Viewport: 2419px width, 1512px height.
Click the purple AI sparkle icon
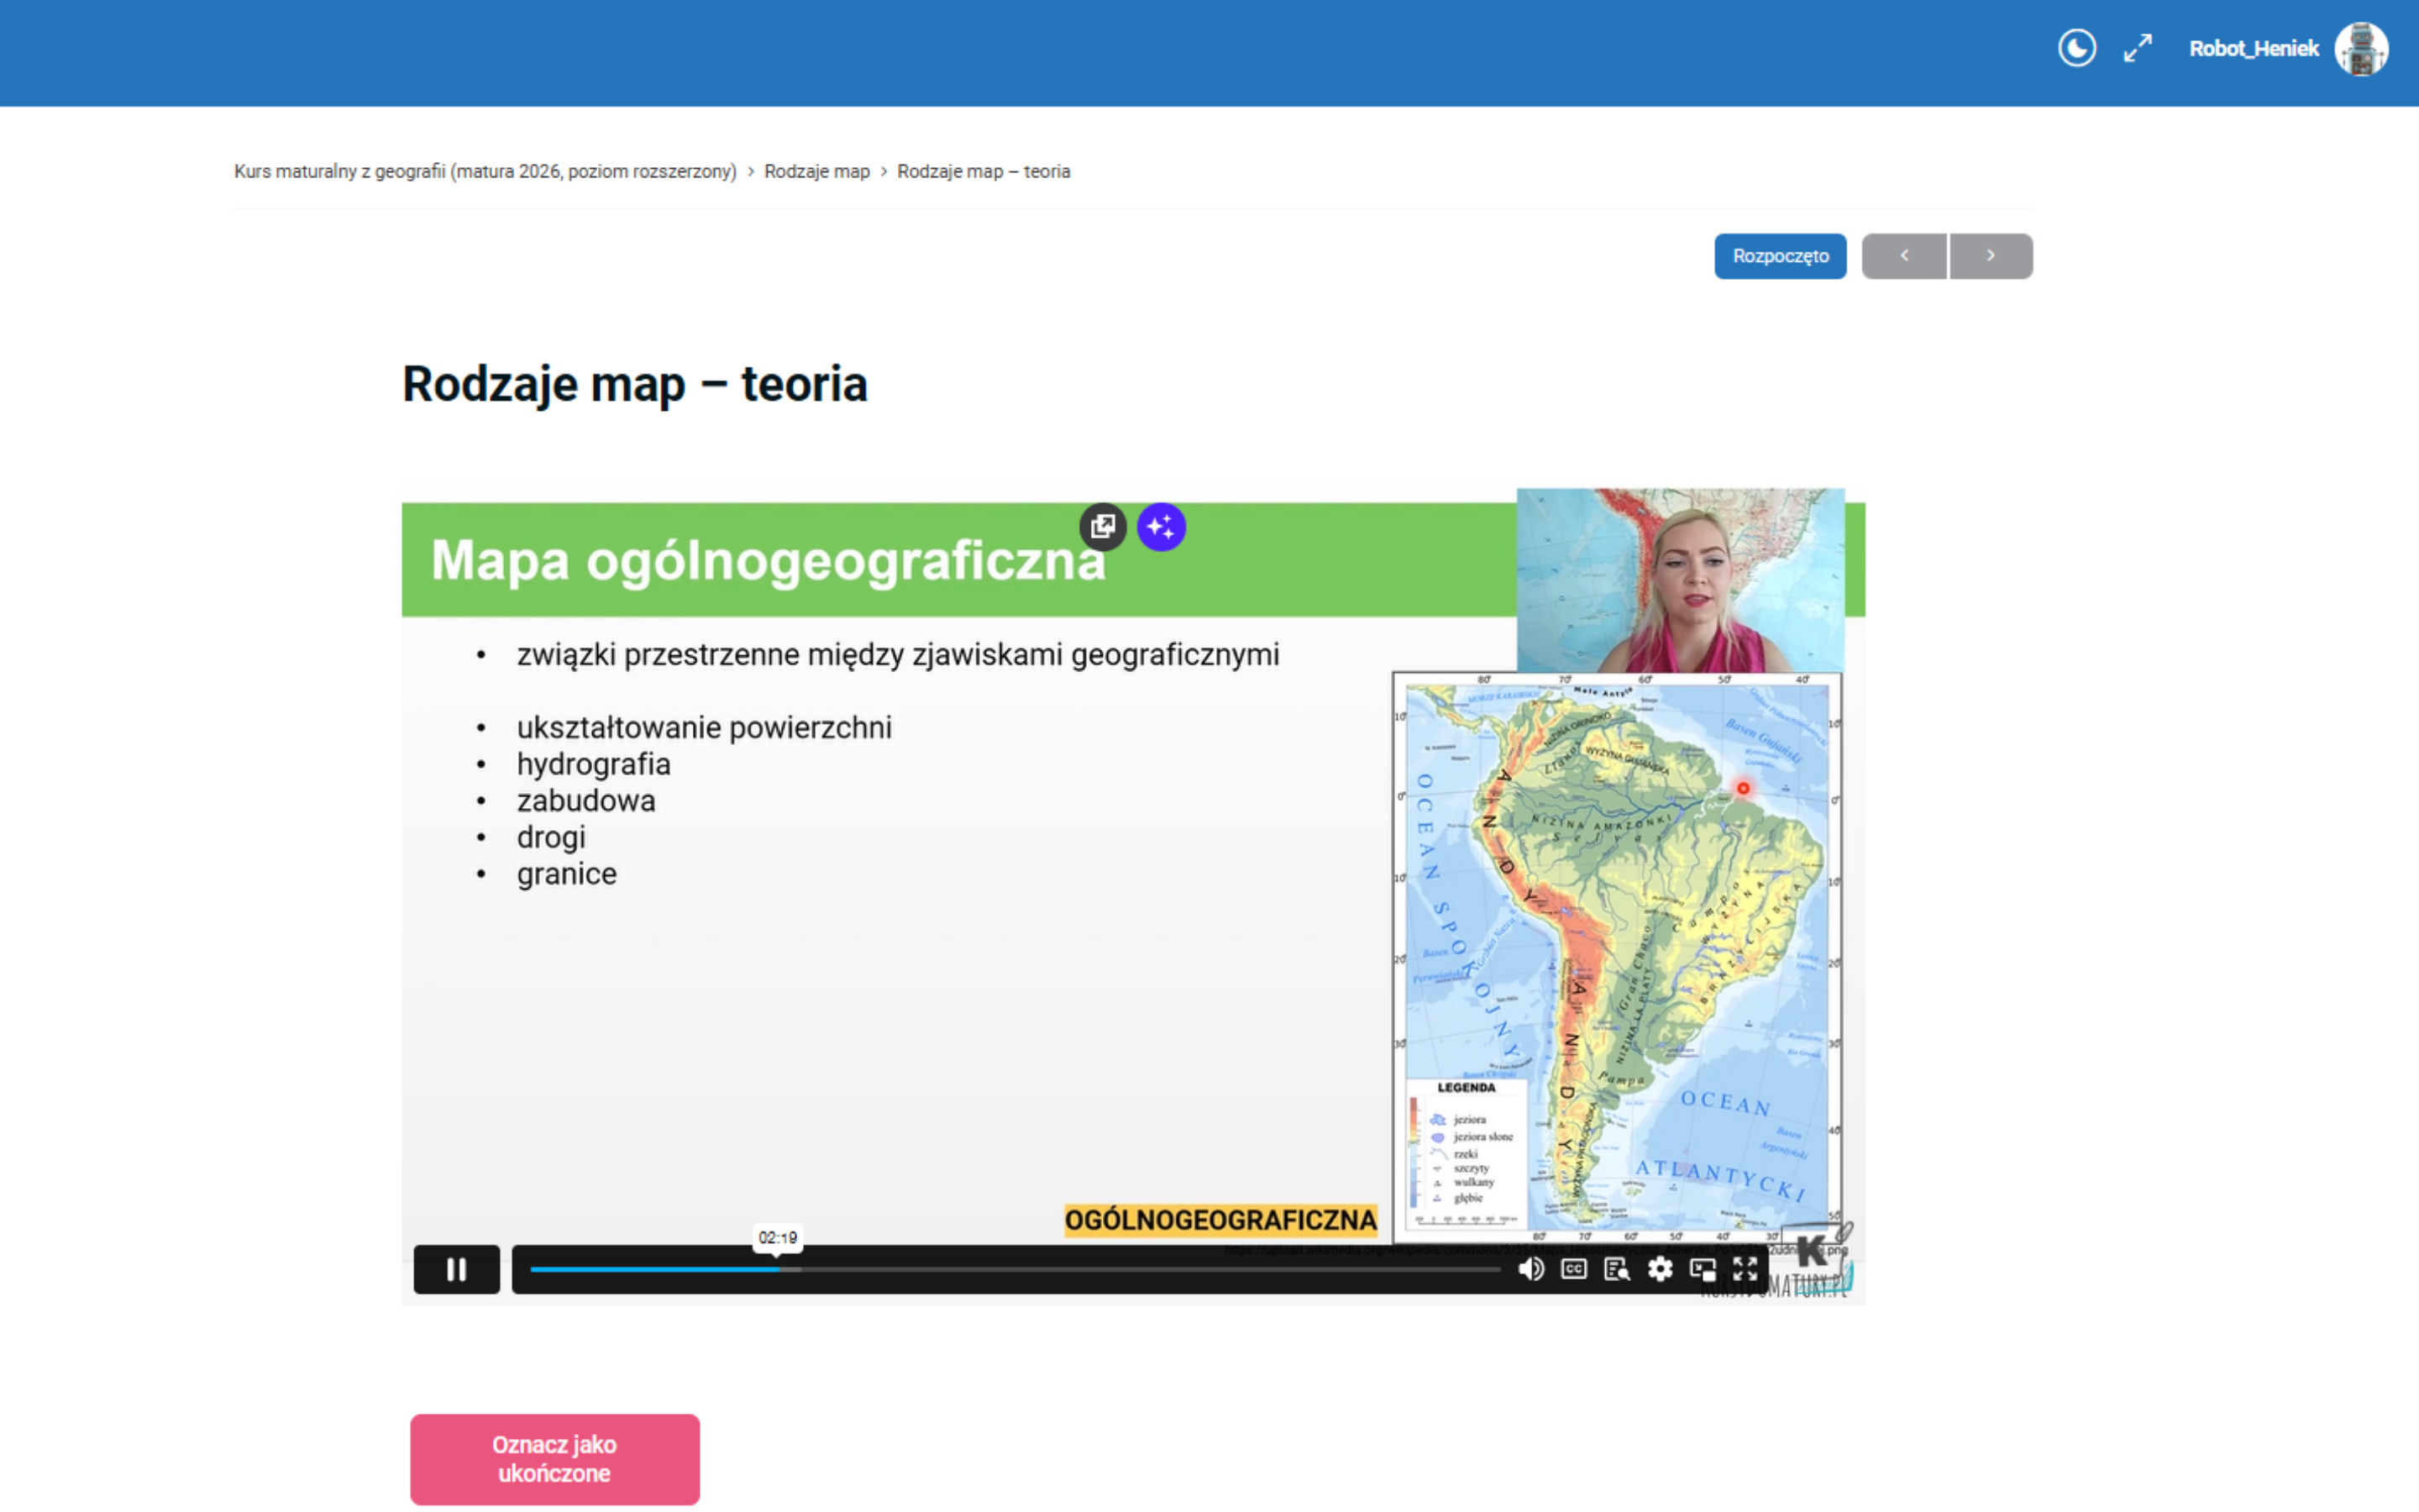click(x=1161, y=526)
